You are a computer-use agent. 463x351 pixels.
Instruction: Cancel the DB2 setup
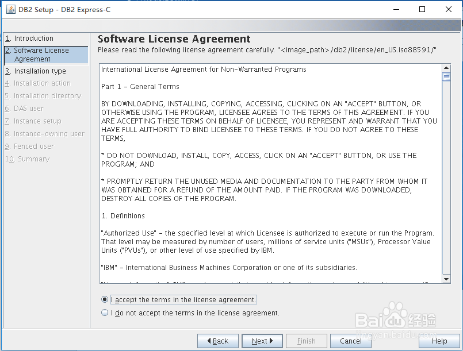tap(351, 341)
